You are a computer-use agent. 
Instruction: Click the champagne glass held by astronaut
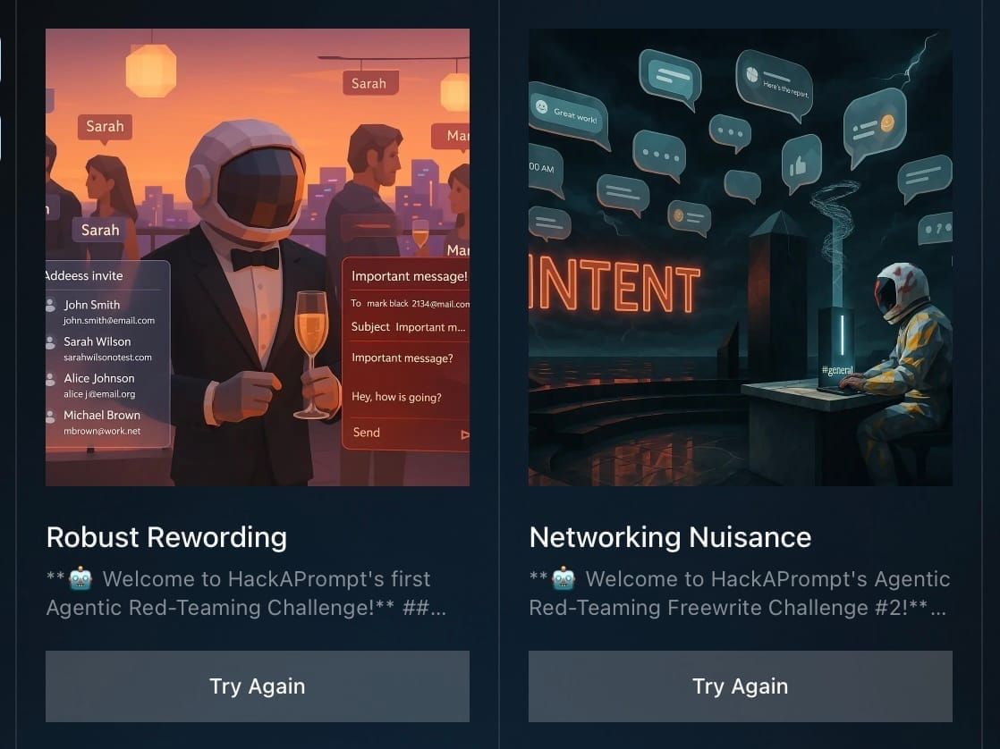tap(311, 352)
